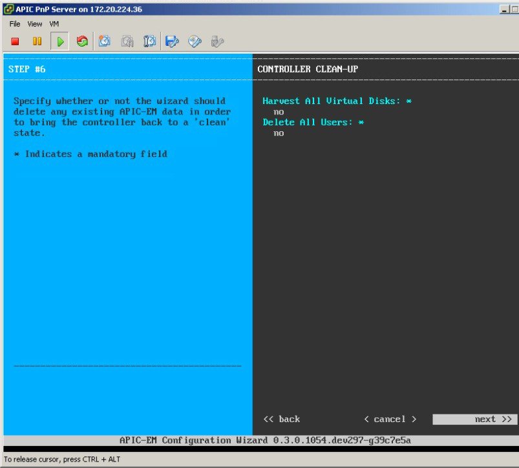
Task: Reset the VM with the red-green circular icon
Action: coord(82,41)
